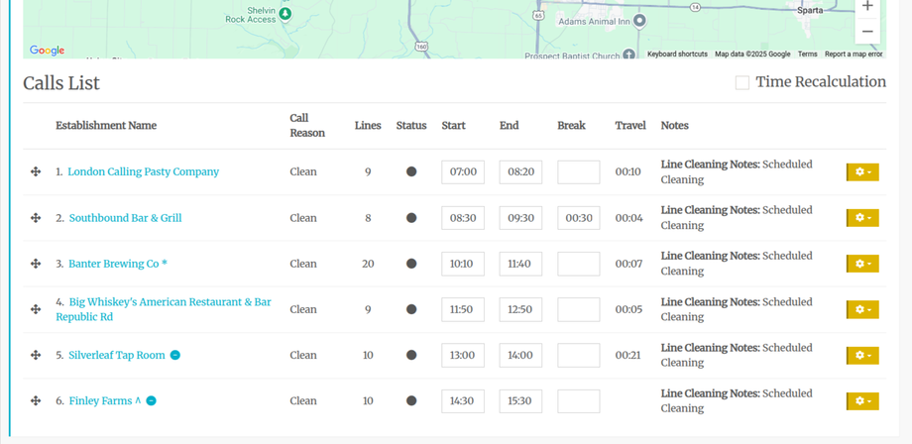This screenshot has width=912, height=444.
Task: Click empty Break field for Banter Brewing
Action: click(579, 264)
